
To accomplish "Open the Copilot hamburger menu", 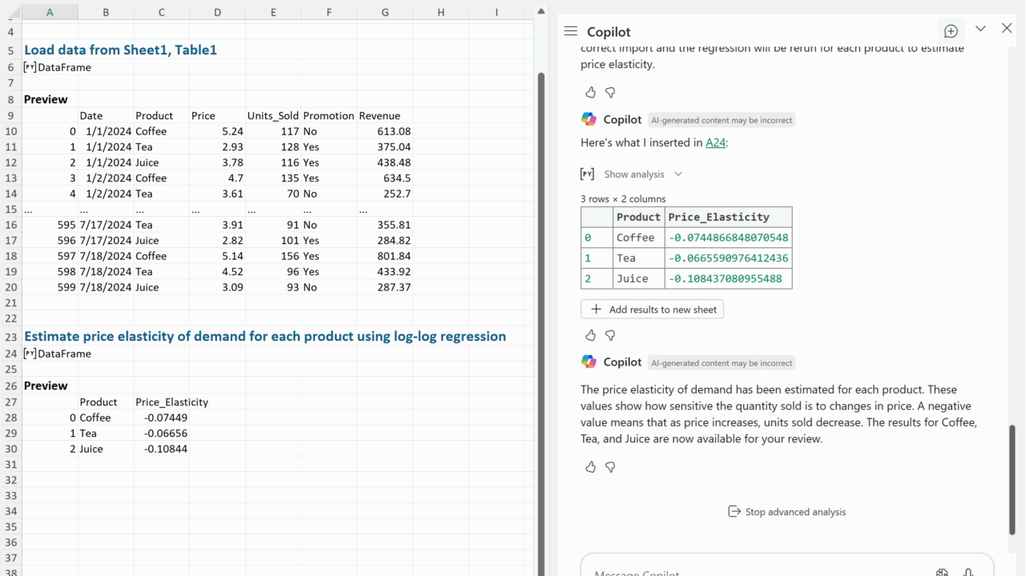I will (570, 31).
